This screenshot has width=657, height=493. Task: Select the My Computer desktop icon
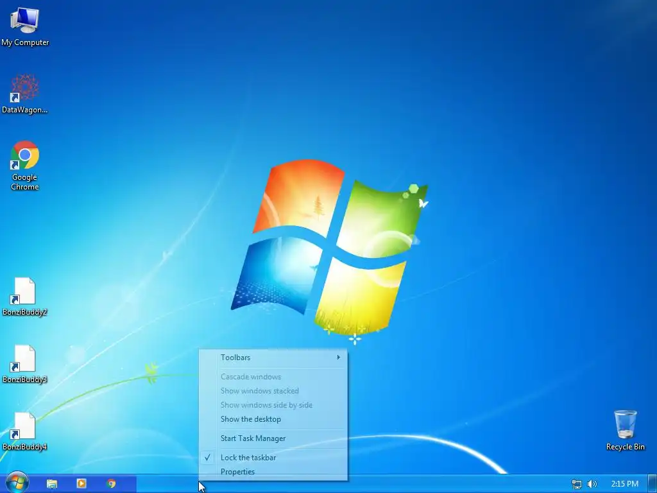pyautogui.click(x=25, y=27)
